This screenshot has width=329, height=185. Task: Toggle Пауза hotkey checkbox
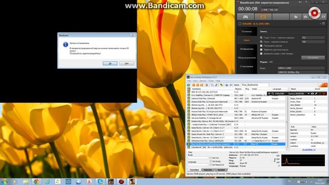coord(261,42)
